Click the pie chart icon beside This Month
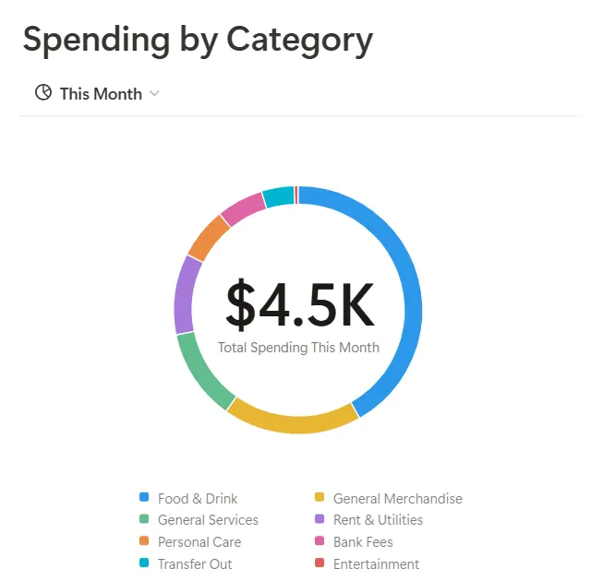 (x=42, y=93)
